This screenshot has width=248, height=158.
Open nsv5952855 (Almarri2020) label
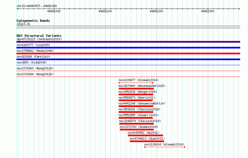click(x=138, y=115)
